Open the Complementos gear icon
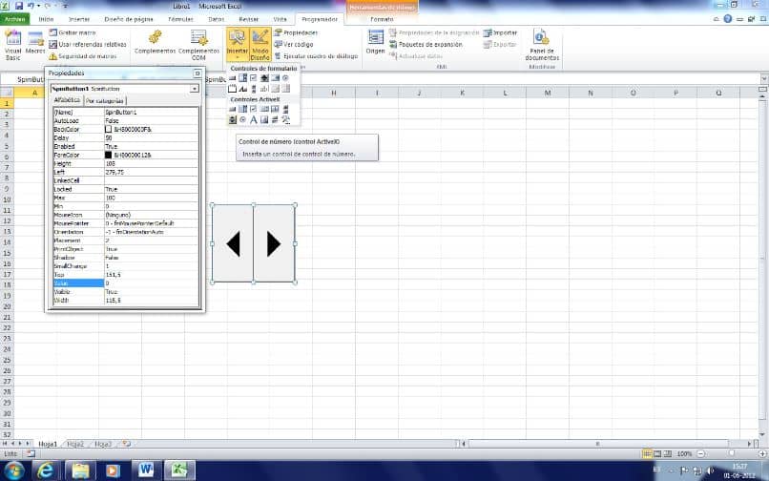 tap(155, 37)
